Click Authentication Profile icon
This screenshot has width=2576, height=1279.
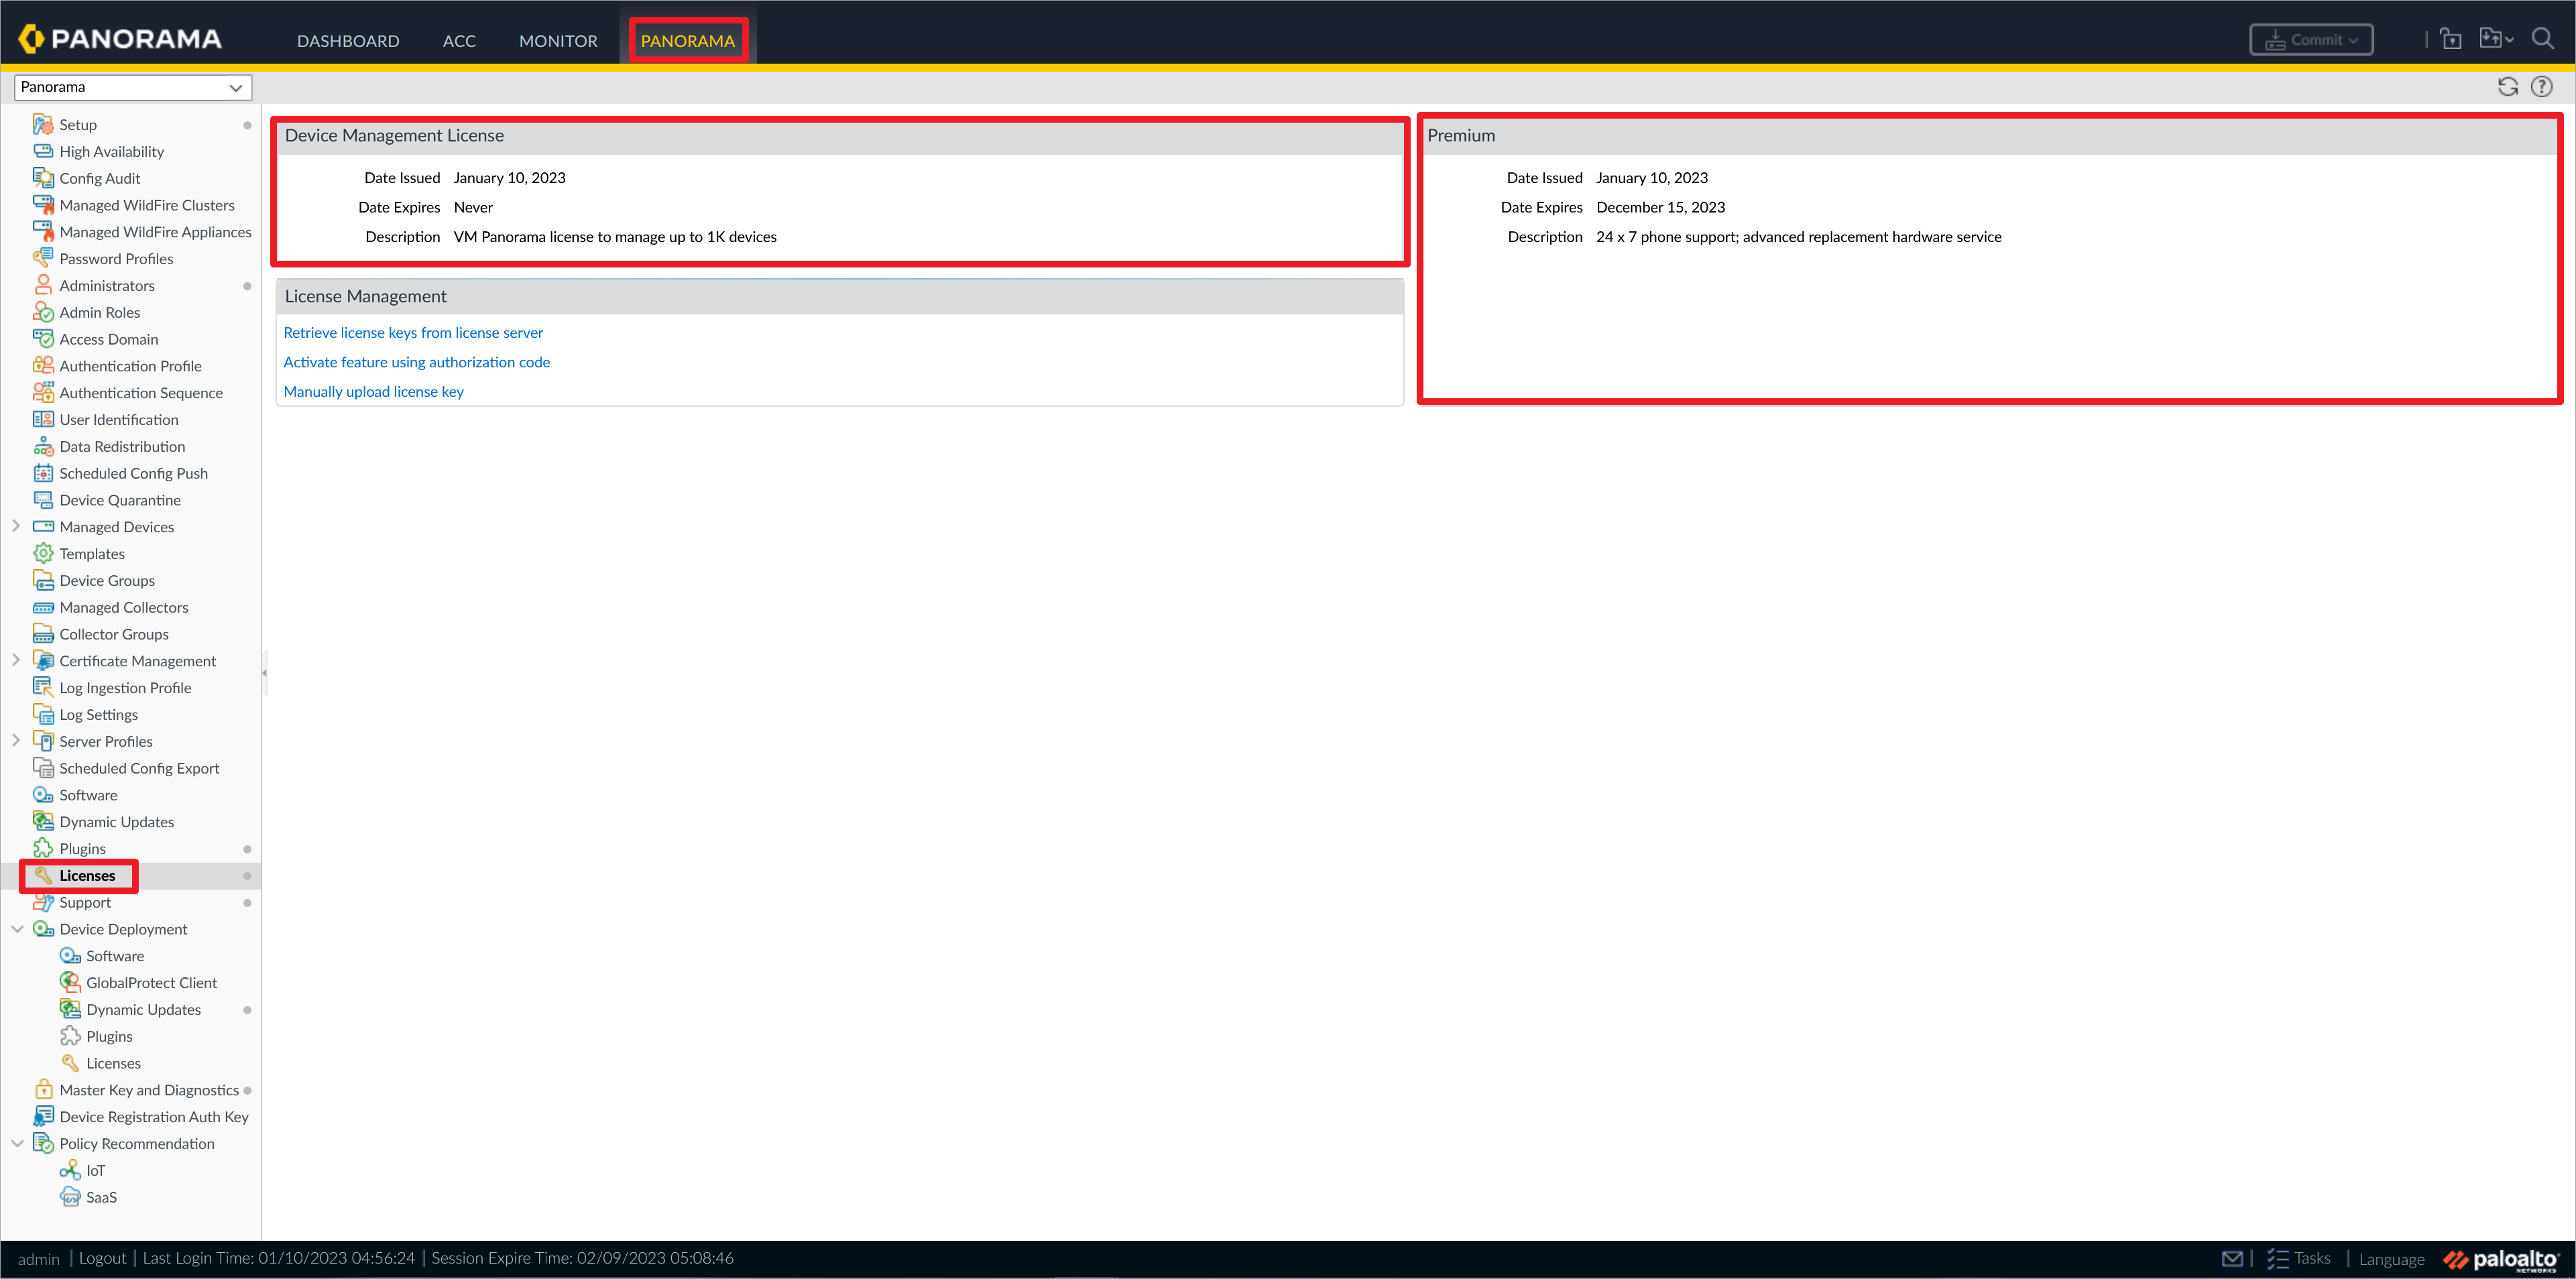tap(43, 366)
